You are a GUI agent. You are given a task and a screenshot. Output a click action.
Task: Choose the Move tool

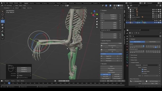(3, 18)
